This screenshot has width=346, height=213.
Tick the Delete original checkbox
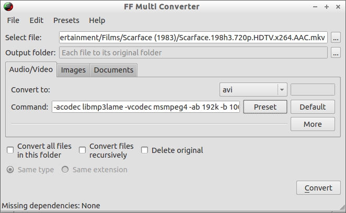point(145,150)
